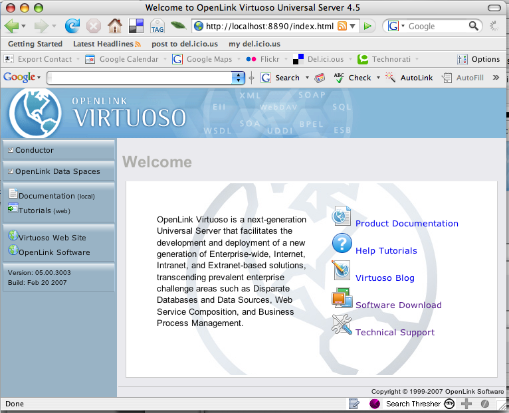Image resolution: width=509 pixels, height=413 pixels.
Task: Open OpenLink Data Spaces sidebar item
Action: (x=58, y=171)
